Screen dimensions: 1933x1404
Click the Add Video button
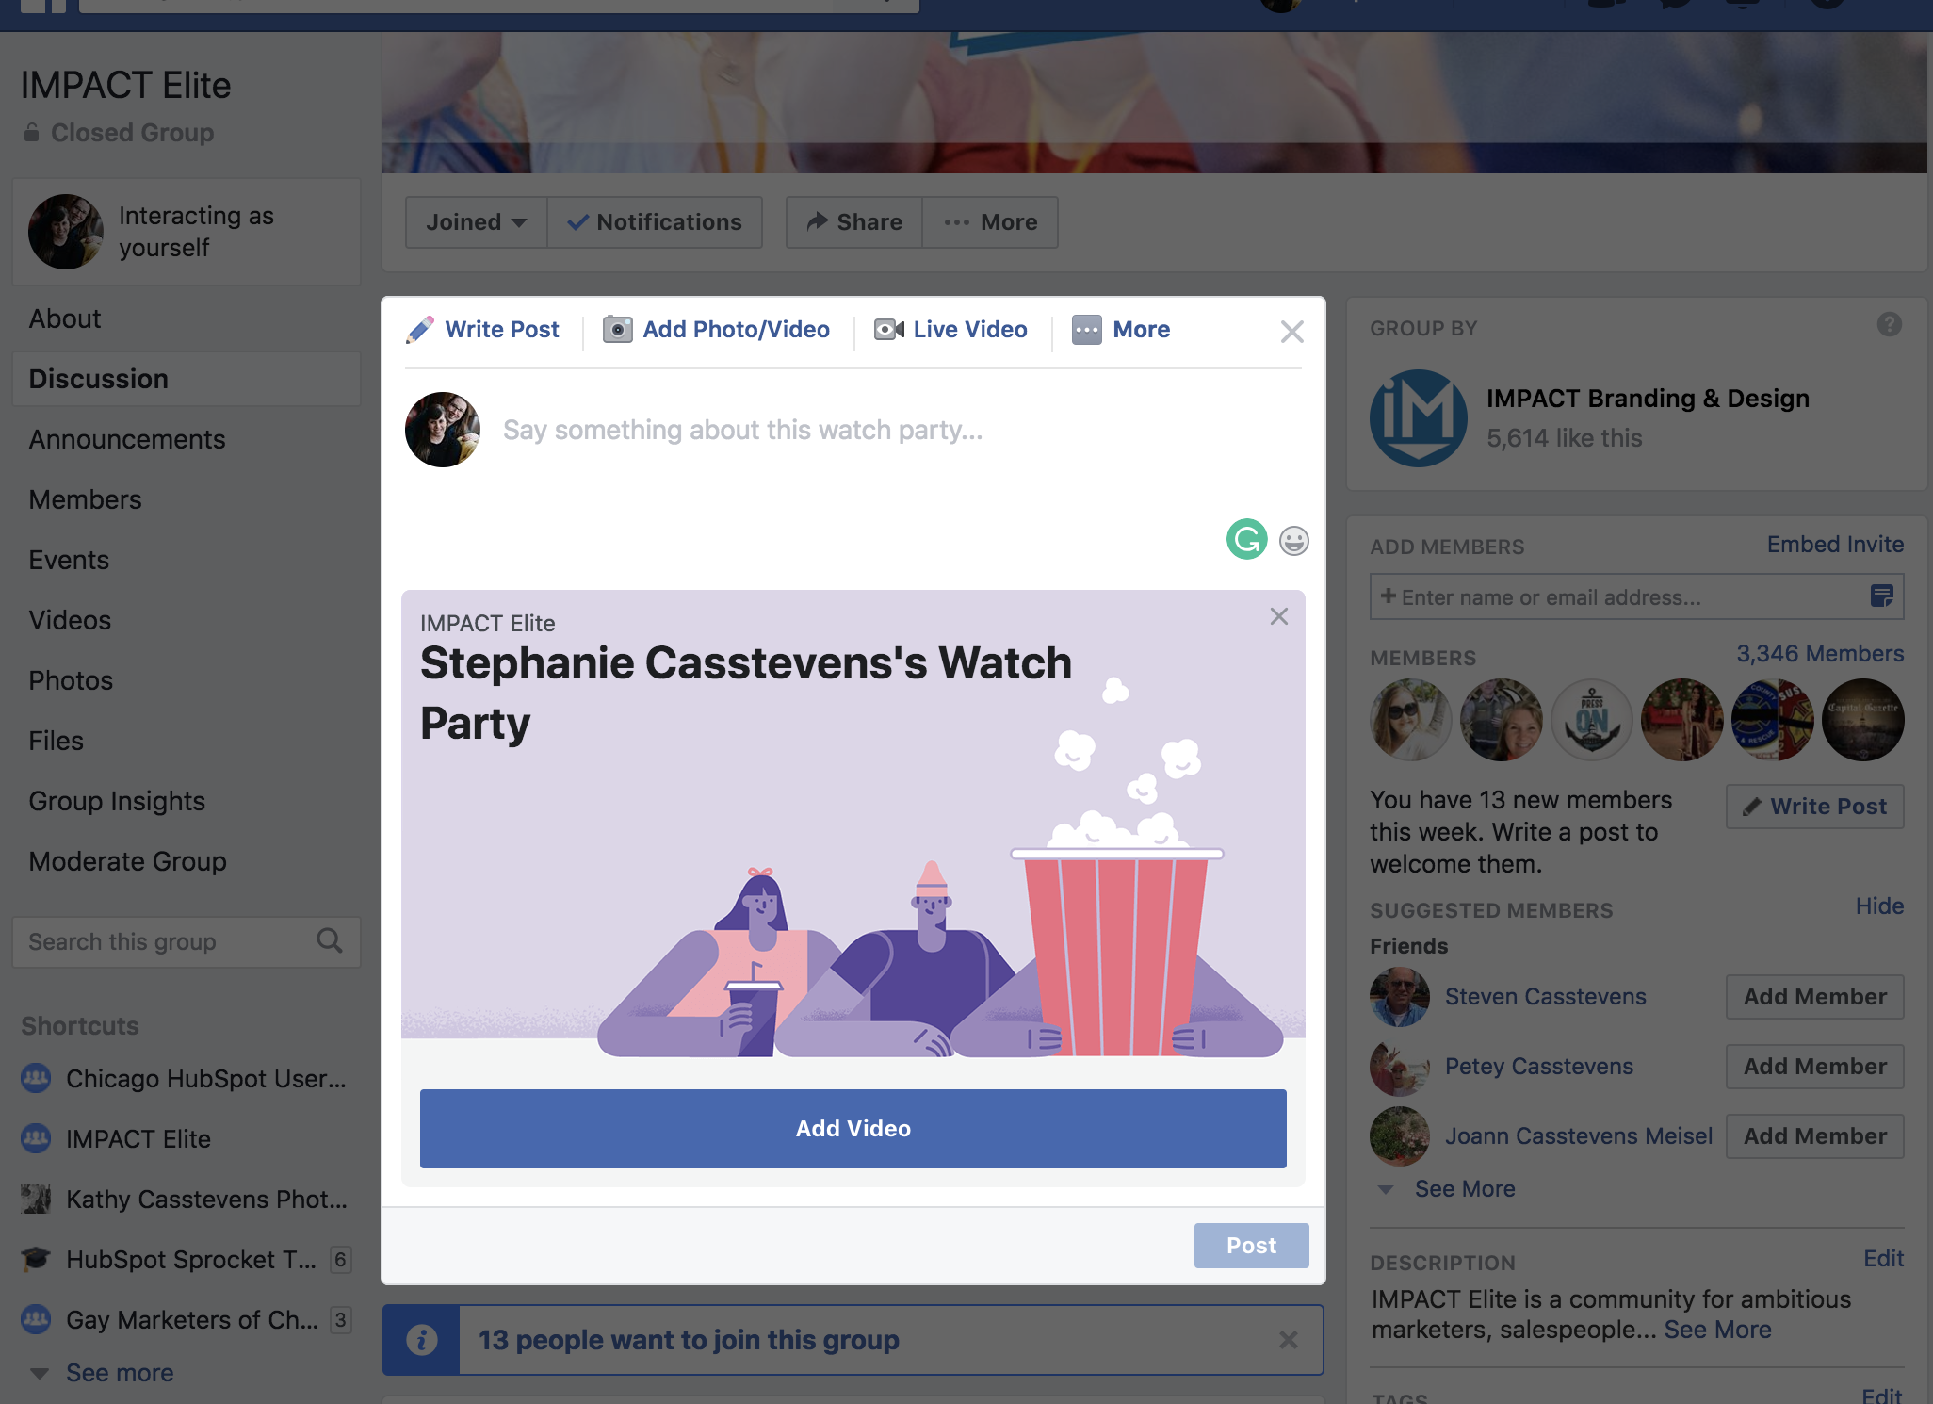coord(853,1129)
